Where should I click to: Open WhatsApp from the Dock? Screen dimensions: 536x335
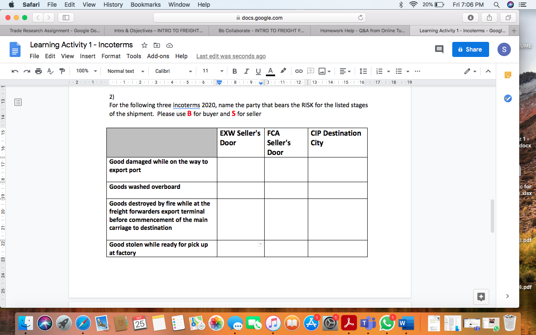[387, 323]
